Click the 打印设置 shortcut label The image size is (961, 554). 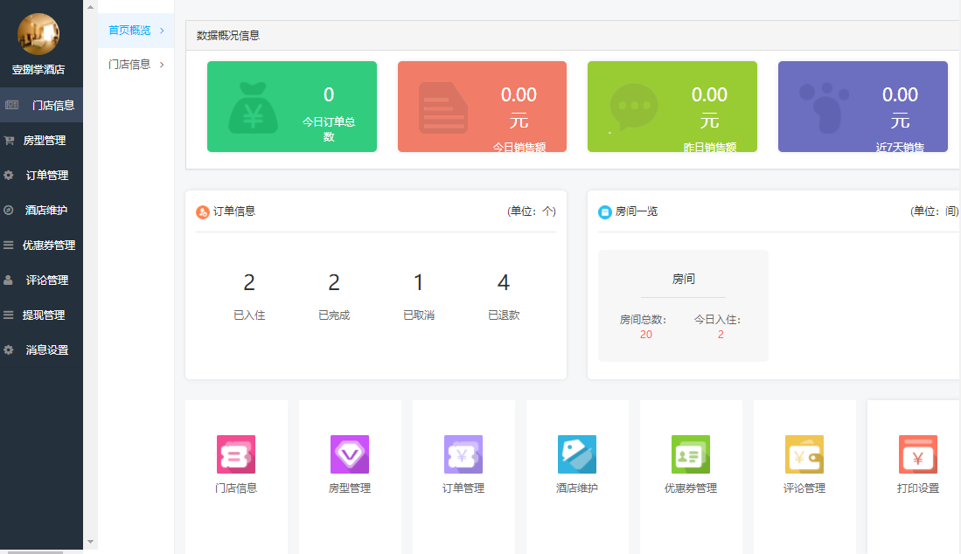pos(918,488)
